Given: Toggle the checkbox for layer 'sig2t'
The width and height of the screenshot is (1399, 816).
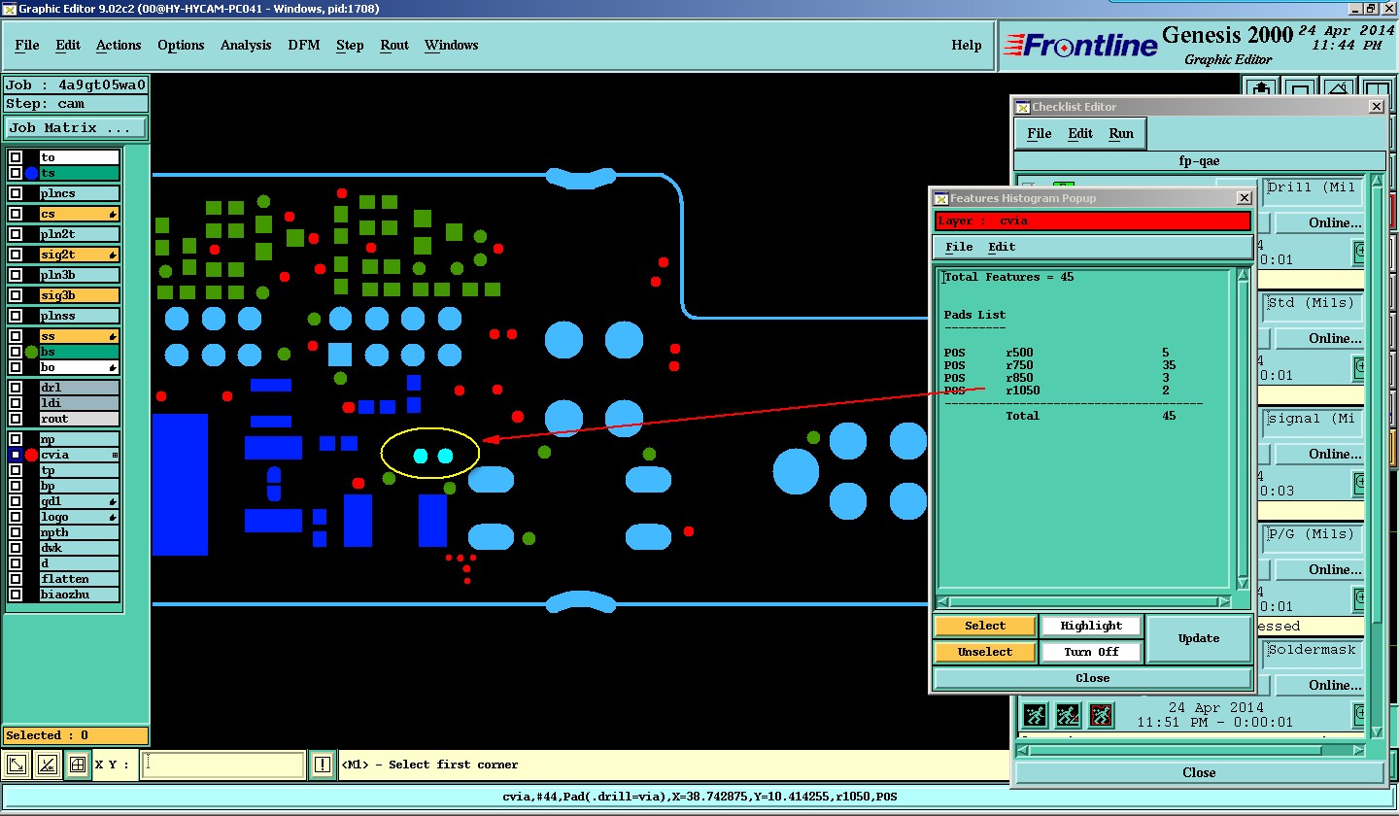Looking at the screenshot, I should point(16,255).
